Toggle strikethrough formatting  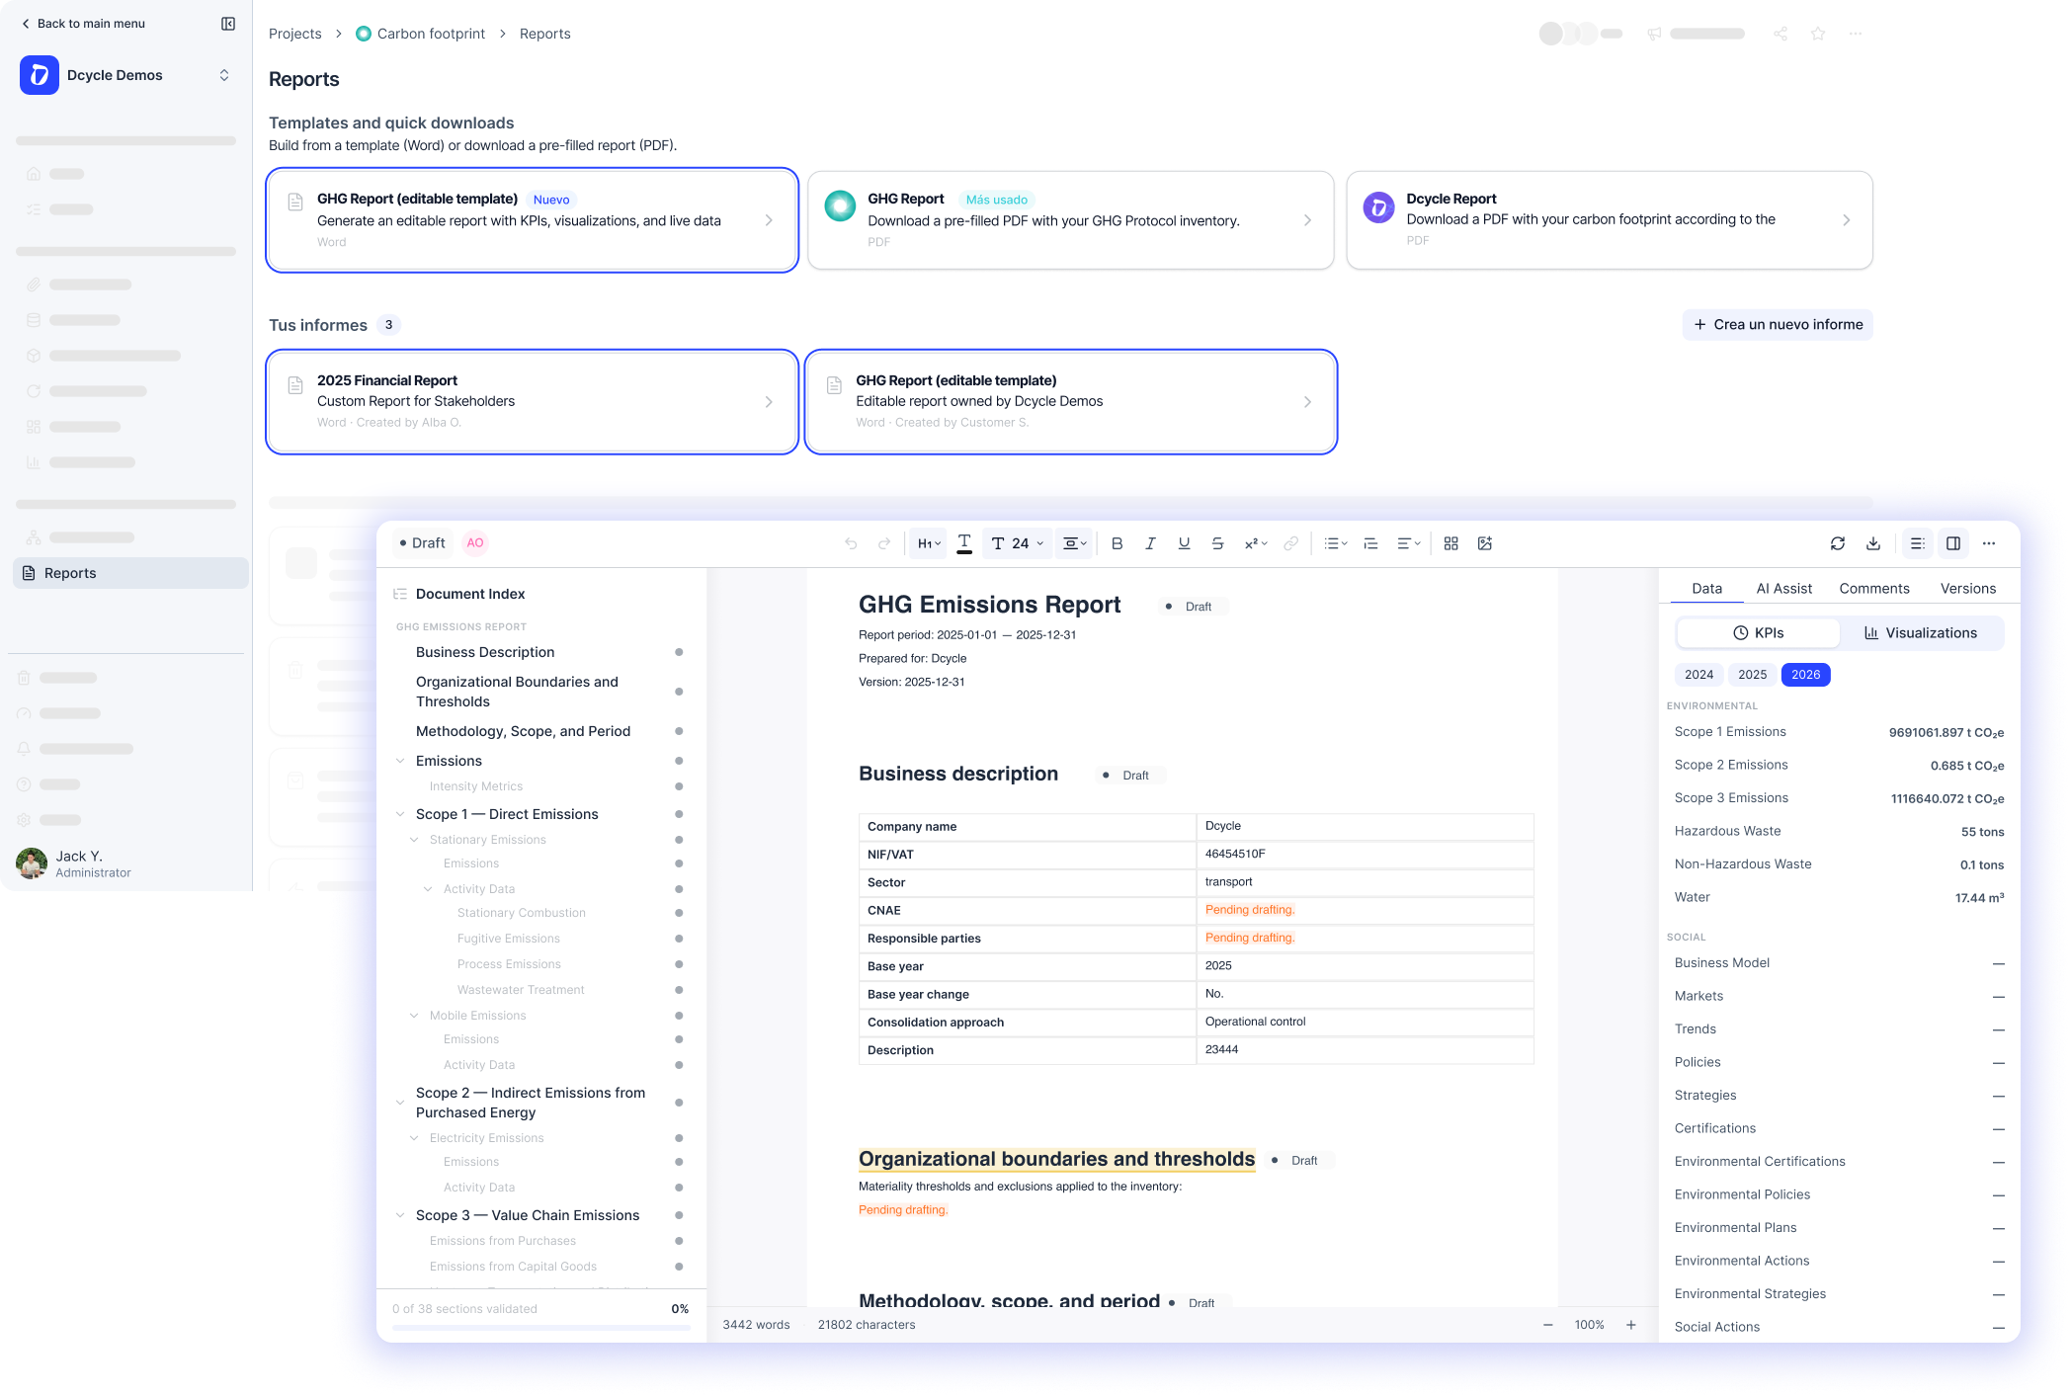coord(1217,543)
